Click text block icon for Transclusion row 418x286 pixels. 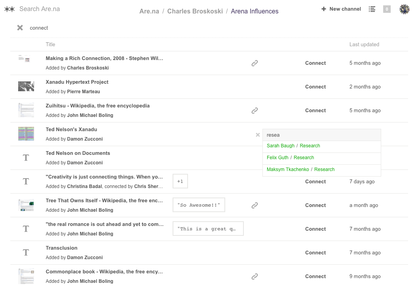26,252
